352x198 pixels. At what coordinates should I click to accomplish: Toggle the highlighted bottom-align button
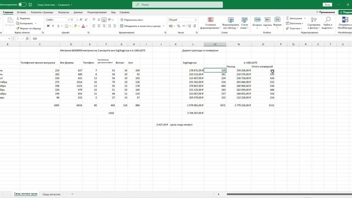[x=104, y=20]
